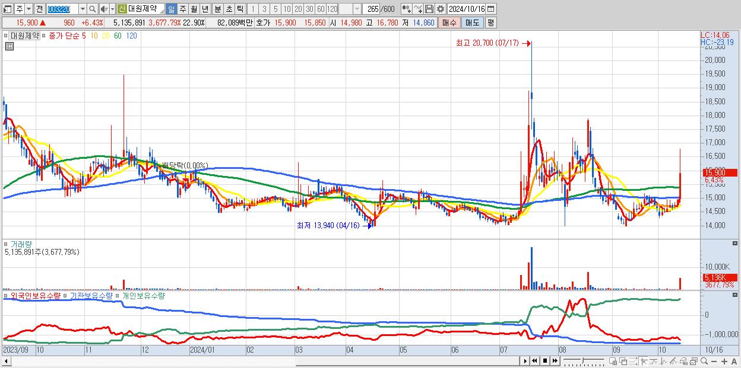Screen dimensions: 741x368
Task: Switch to 월 monthly chart period
Action: (194, 9)
